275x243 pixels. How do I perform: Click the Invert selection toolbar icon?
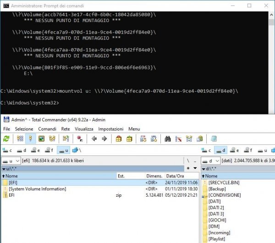[66, 138]
